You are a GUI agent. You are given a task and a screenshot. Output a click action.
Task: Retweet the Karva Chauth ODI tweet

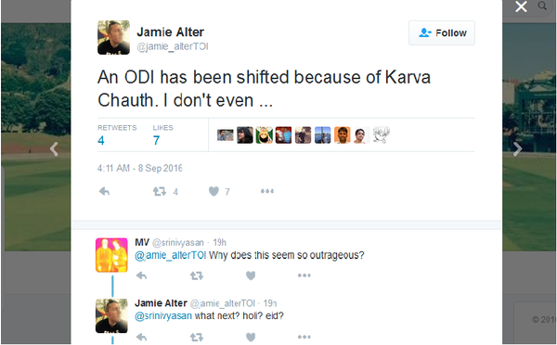160,192
